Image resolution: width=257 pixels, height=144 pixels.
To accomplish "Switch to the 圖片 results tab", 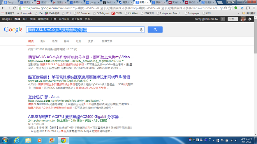I will click(x=43, y=41).
